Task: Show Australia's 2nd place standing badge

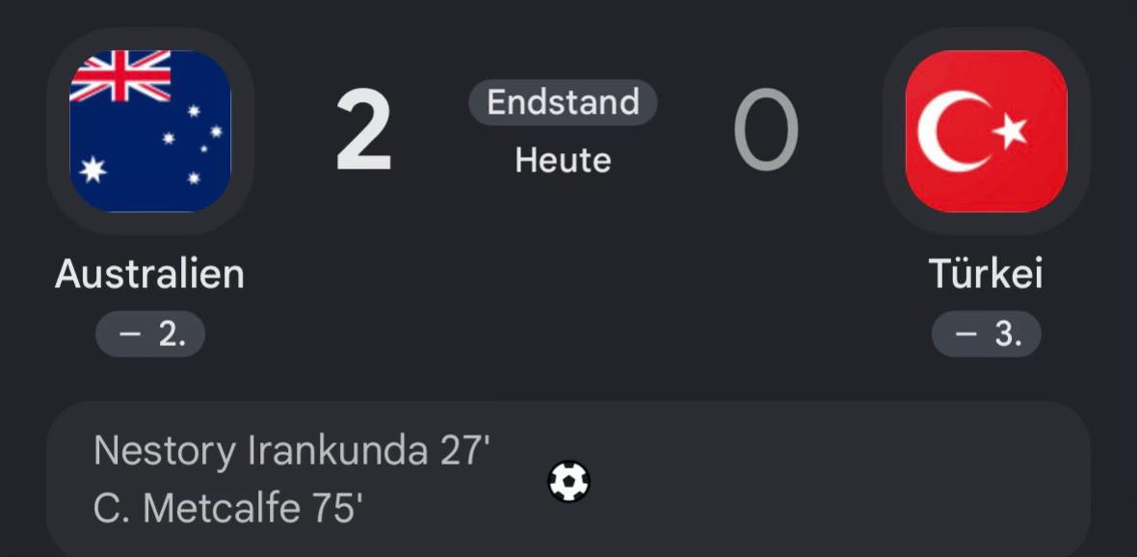Action: [150, 334]
